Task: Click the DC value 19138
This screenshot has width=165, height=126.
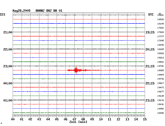Action: coord(161,100)
